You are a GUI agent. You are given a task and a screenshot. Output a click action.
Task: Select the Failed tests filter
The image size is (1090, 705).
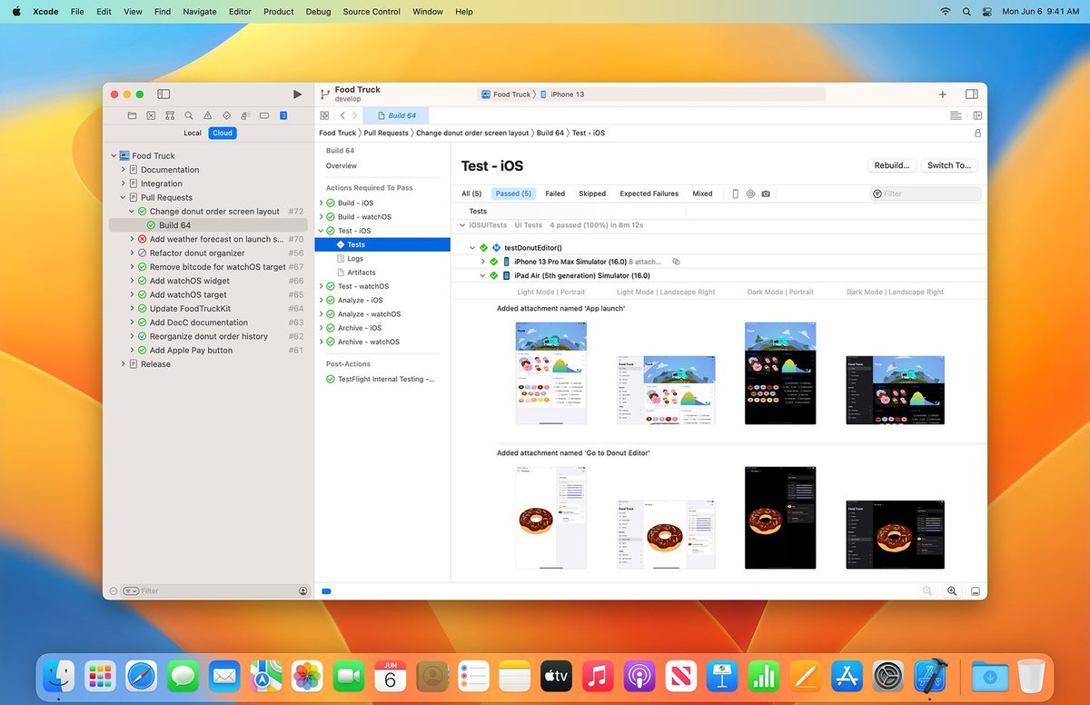click(x=555, y=194)
